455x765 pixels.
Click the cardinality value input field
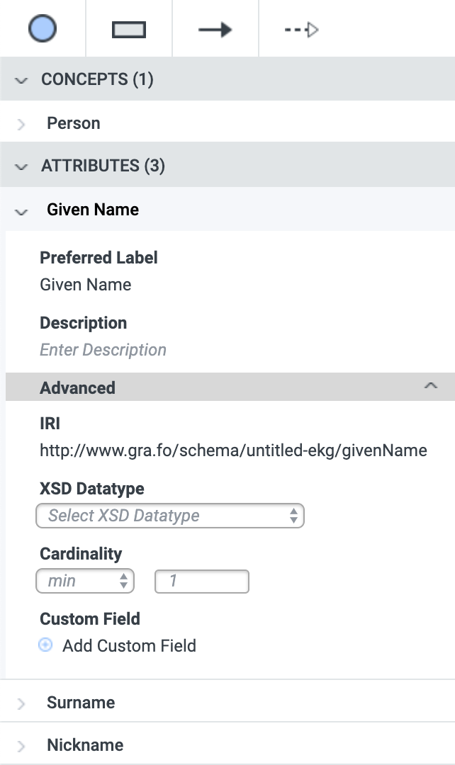(201, 581)
